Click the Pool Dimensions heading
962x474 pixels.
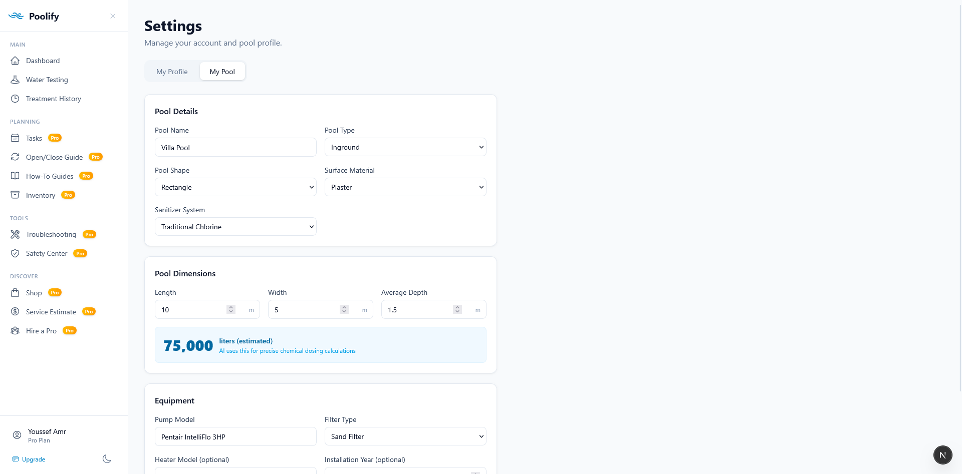[x=185, y=273]
